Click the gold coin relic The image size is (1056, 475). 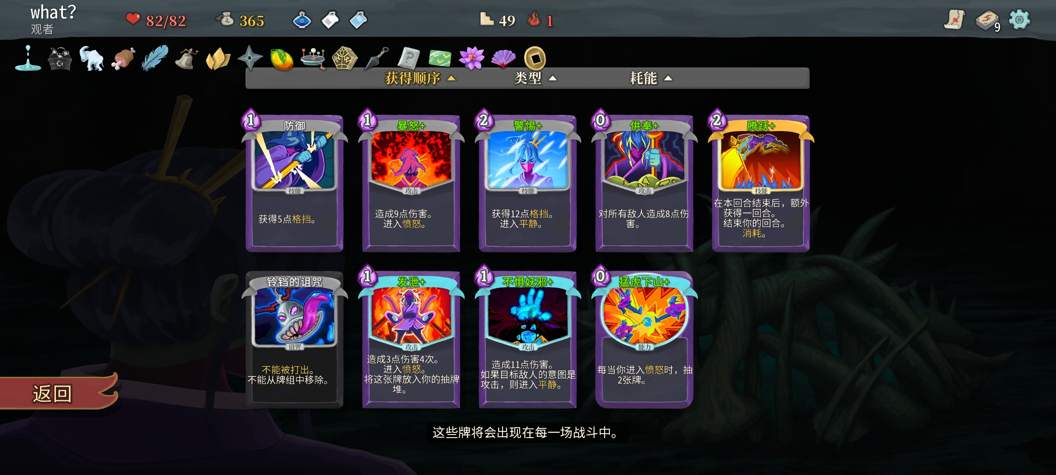[x=535, y=58]
